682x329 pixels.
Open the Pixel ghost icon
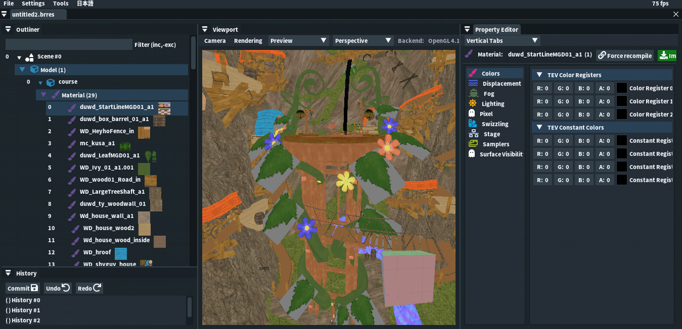click(x=472, y=114)
